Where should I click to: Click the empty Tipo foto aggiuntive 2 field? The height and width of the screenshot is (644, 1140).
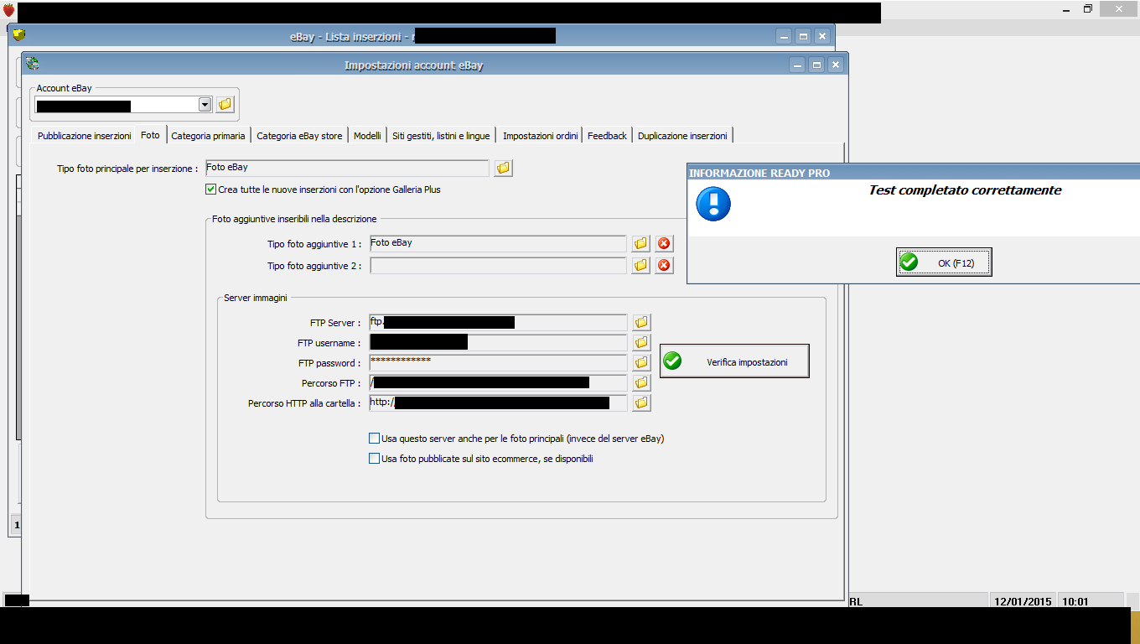click(x=498, y=266)
